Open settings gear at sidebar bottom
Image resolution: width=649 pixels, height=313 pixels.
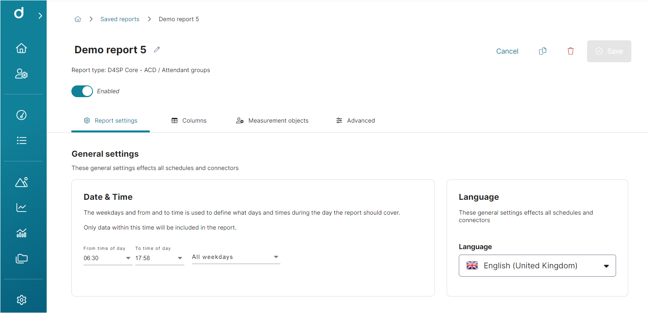21,300
